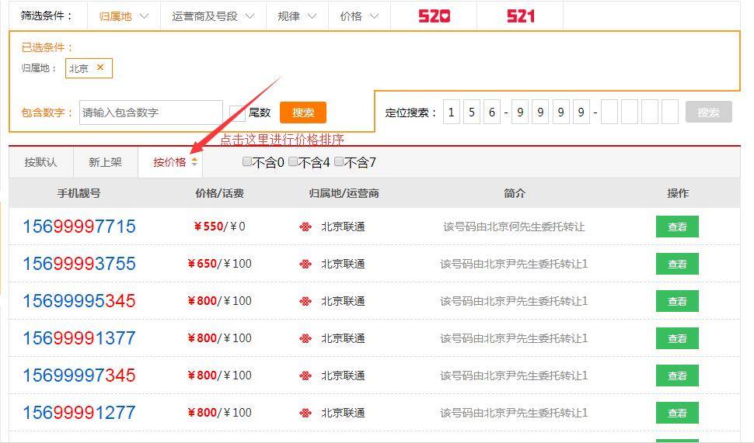
Task: Click the Unicom logo beside number 15699991277
Action: (305, 413)
